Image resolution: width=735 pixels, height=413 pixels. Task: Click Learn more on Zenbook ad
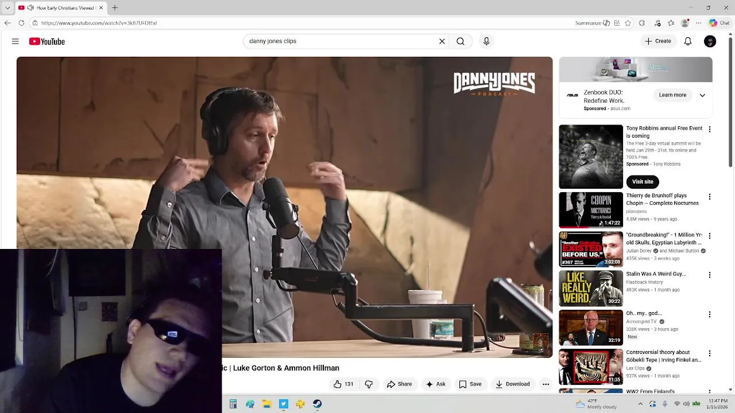[x=672, y=95]
